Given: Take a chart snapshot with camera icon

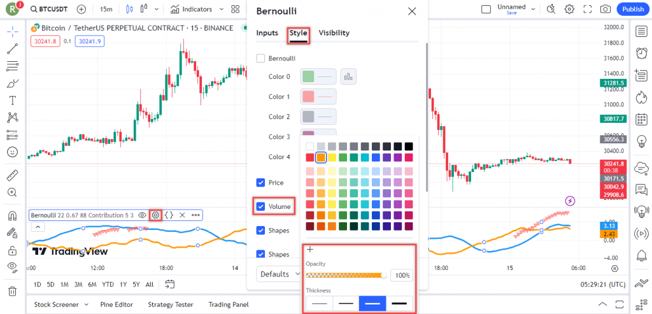Looking at the screenshot, I should pyautogui.click(x=606, y=9).
